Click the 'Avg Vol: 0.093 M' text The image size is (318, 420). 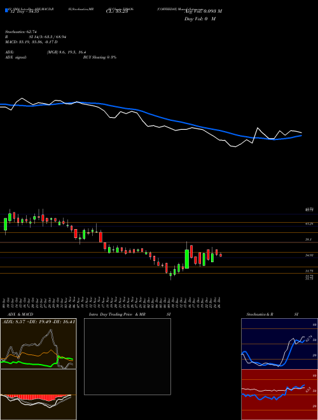[x=203, y=11]
